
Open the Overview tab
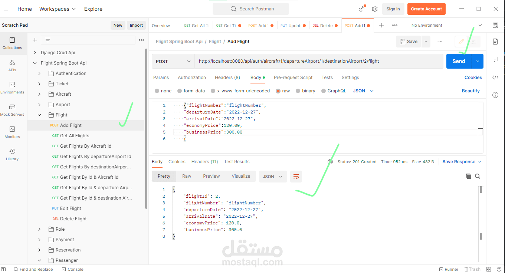[x=161, y=26]
